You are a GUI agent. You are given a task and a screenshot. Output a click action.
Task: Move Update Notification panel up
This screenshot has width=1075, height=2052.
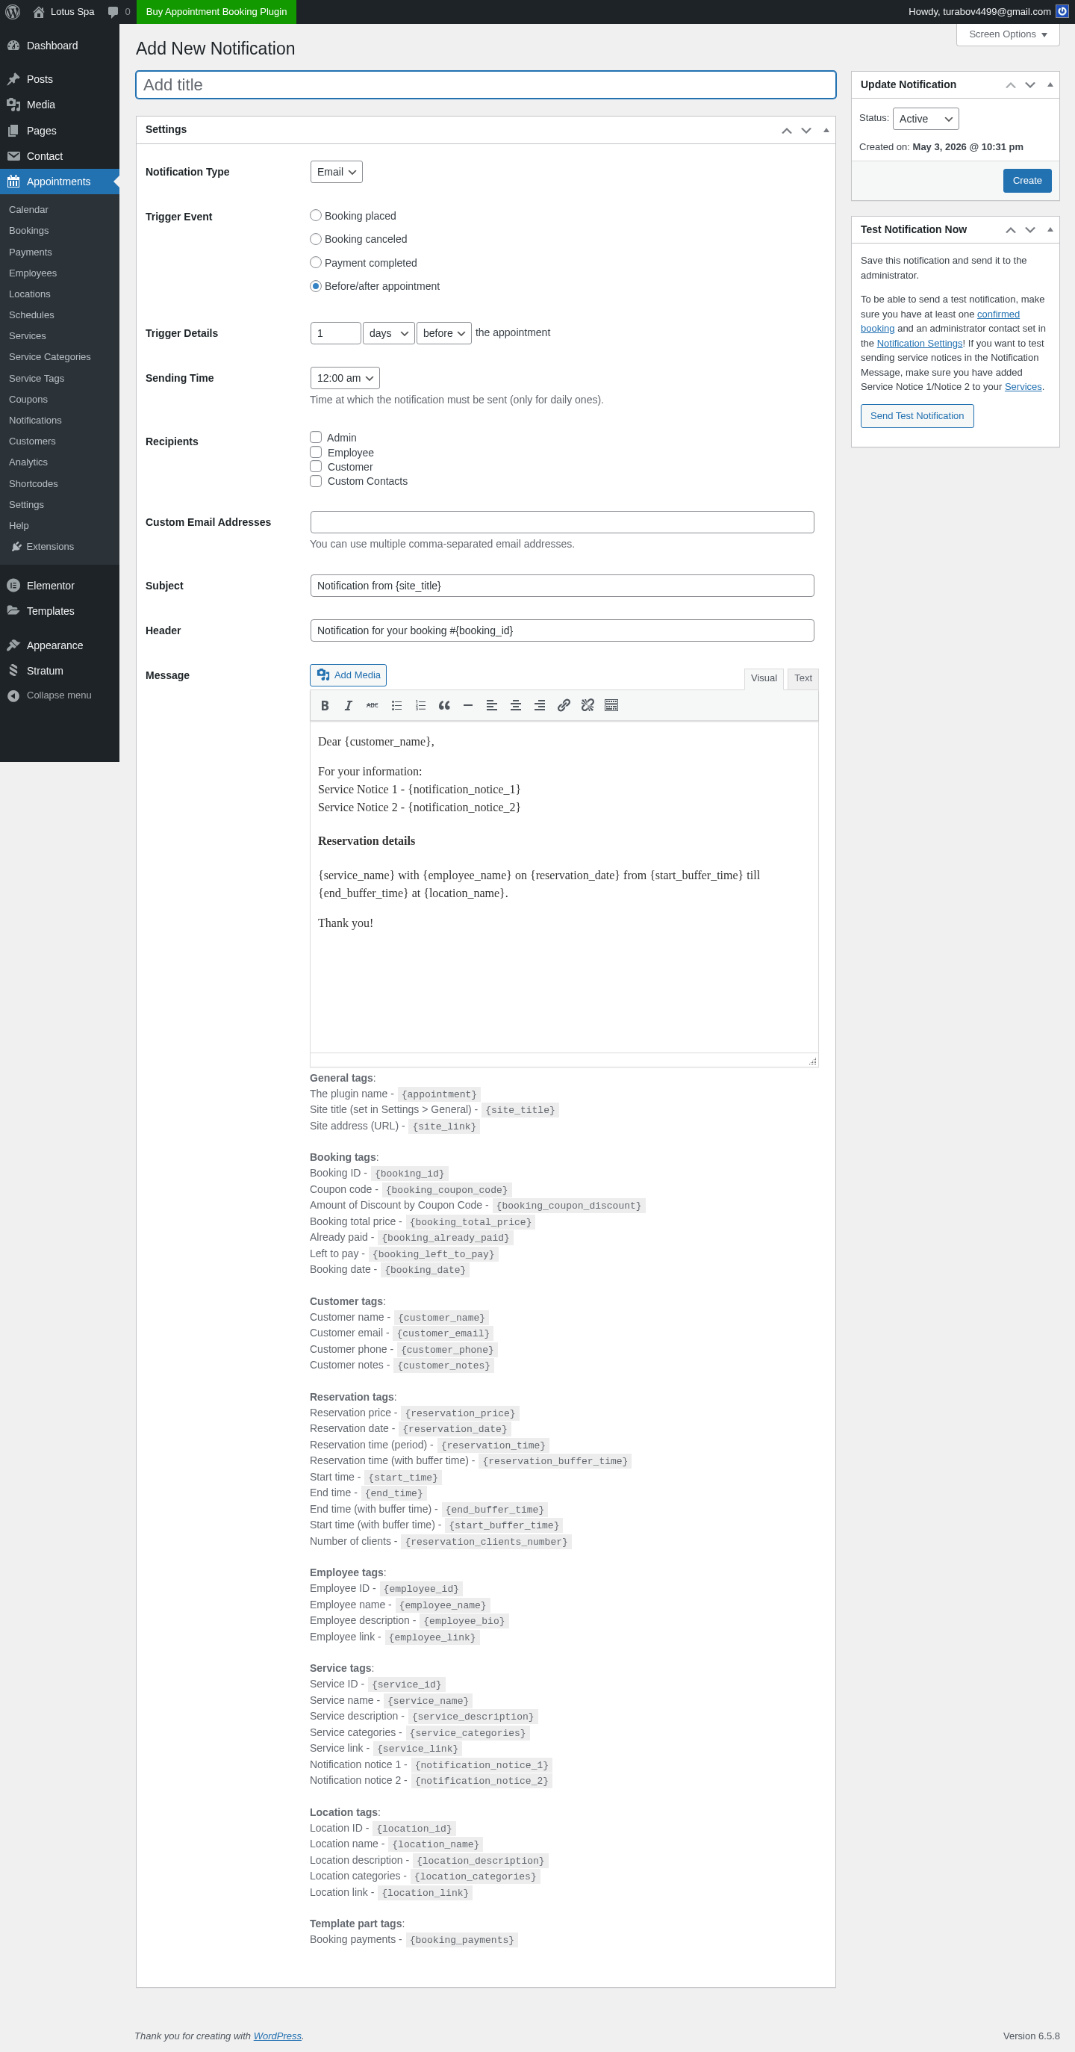pyautogui.click(x=1011, y=84)
